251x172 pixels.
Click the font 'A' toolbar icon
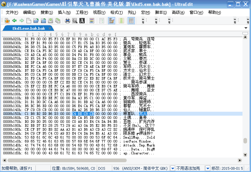82,21
